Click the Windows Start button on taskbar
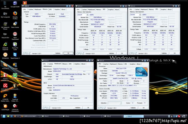 (x=4, y=116)
